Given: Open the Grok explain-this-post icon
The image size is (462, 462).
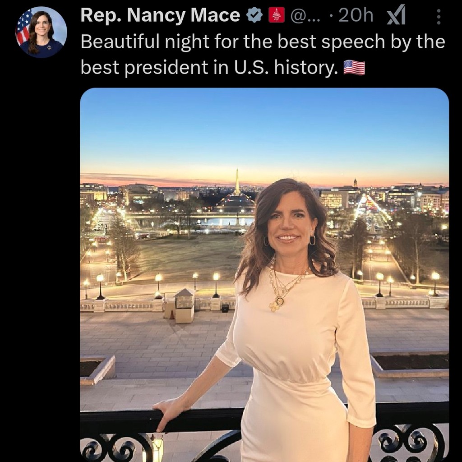Looking at the screenshot, I should [x=396, y=15].
